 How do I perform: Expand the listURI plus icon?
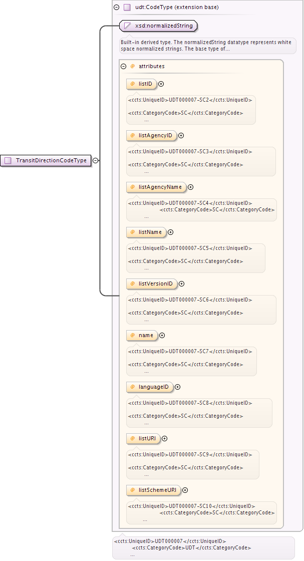point(164,439)
